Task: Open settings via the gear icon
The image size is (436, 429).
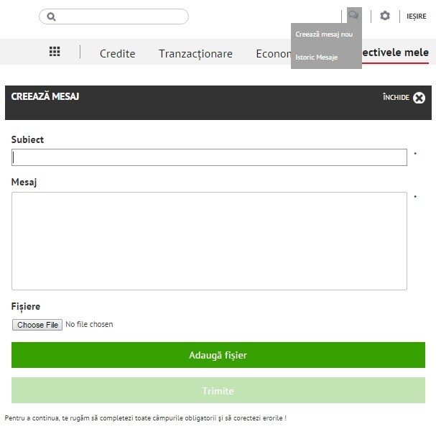Action: click(x=385, y=16)
